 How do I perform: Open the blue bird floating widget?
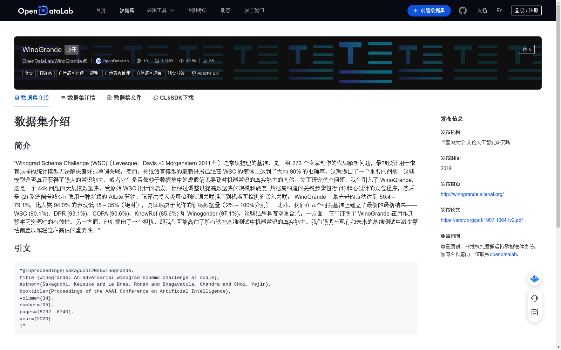(x=535, y=279)
